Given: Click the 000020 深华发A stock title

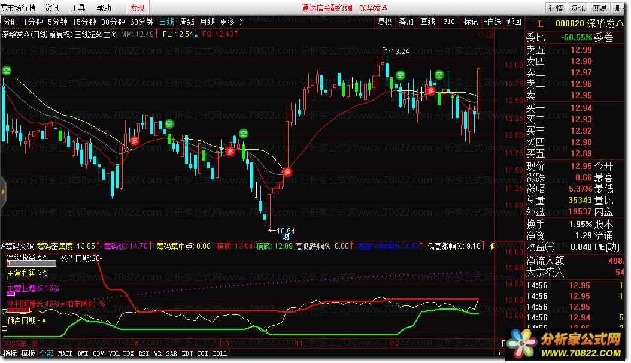Looking at the screenshot, I should click(590, 24).
